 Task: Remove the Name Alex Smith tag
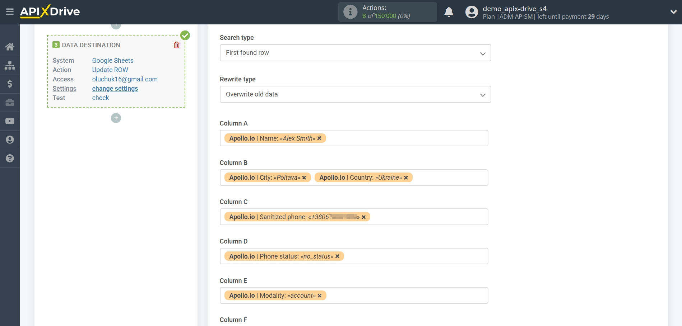319,138
